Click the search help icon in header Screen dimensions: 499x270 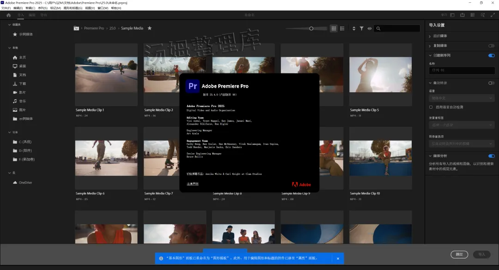483,15
